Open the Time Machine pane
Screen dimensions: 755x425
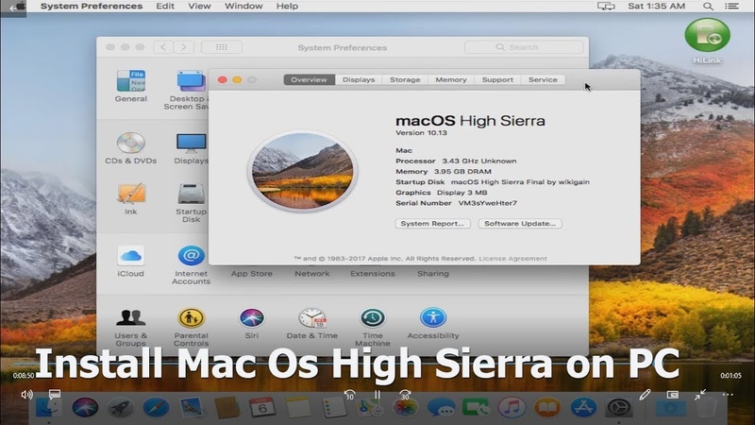tap(373, 327)
